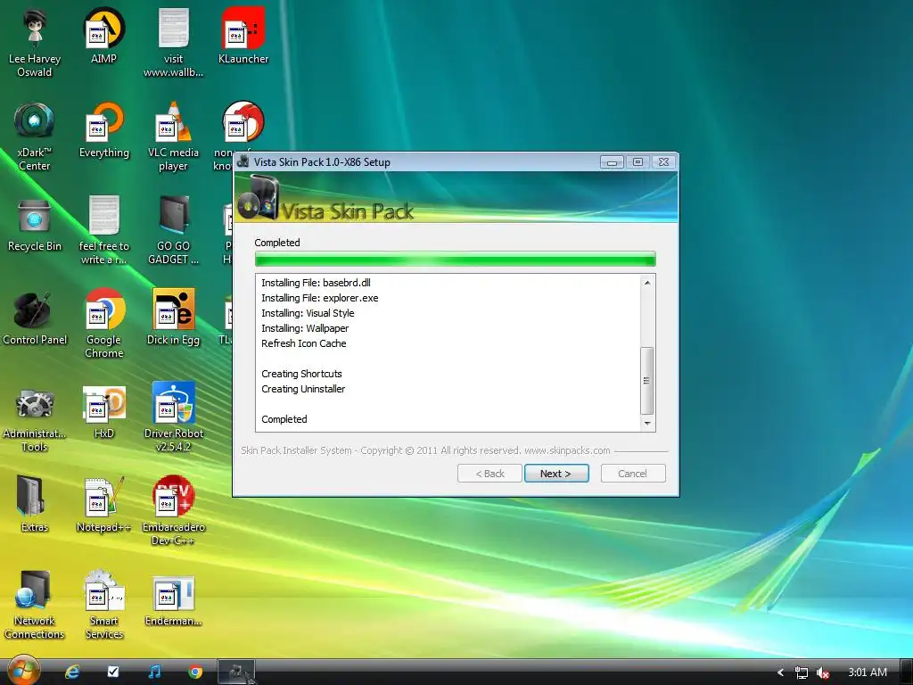Select the KLauncher desktop icon

point(243,36)
